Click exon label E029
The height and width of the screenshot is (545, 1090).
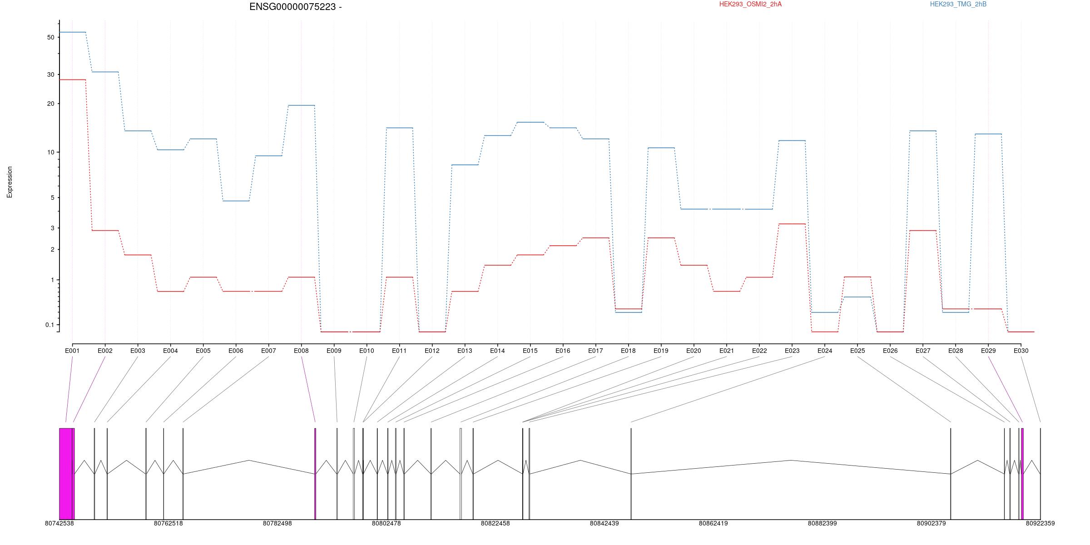[x=988, y=351]
